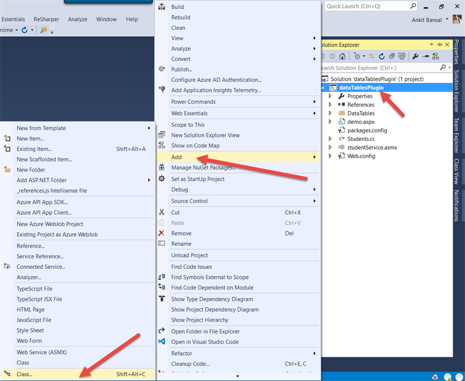
Task: Expand the demo.aspx file node
Action: tap(330, 122)
